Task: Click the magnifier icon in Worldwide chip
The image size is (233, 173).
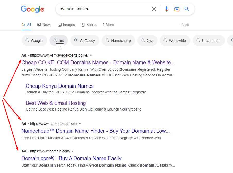Action: [165, 40]
